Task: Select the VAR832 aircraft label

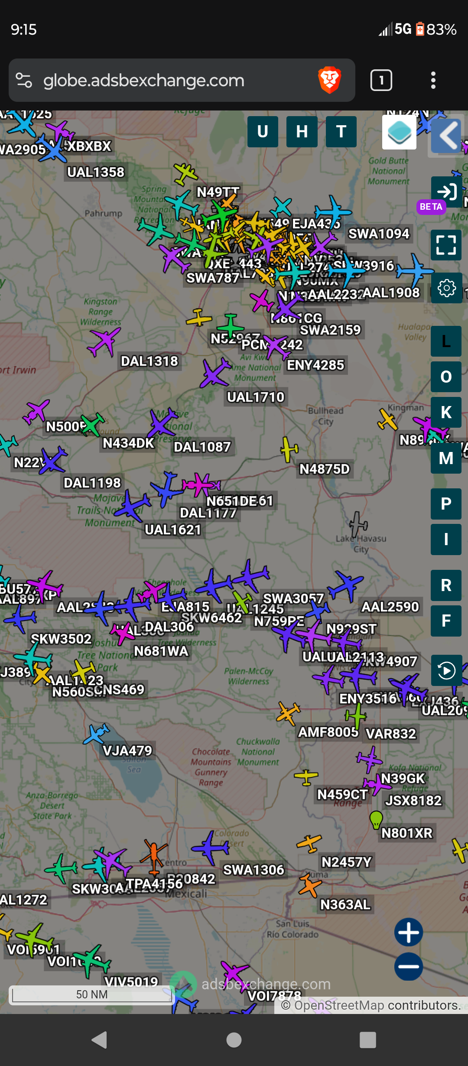Action: coord(391,734)
